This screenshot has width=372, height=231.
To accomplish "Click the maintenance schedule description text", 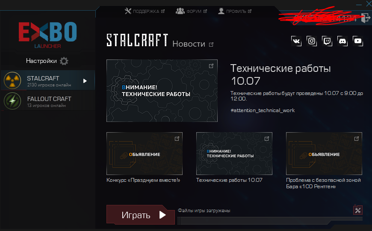I will pyautogui.click(x=297, y=96).
